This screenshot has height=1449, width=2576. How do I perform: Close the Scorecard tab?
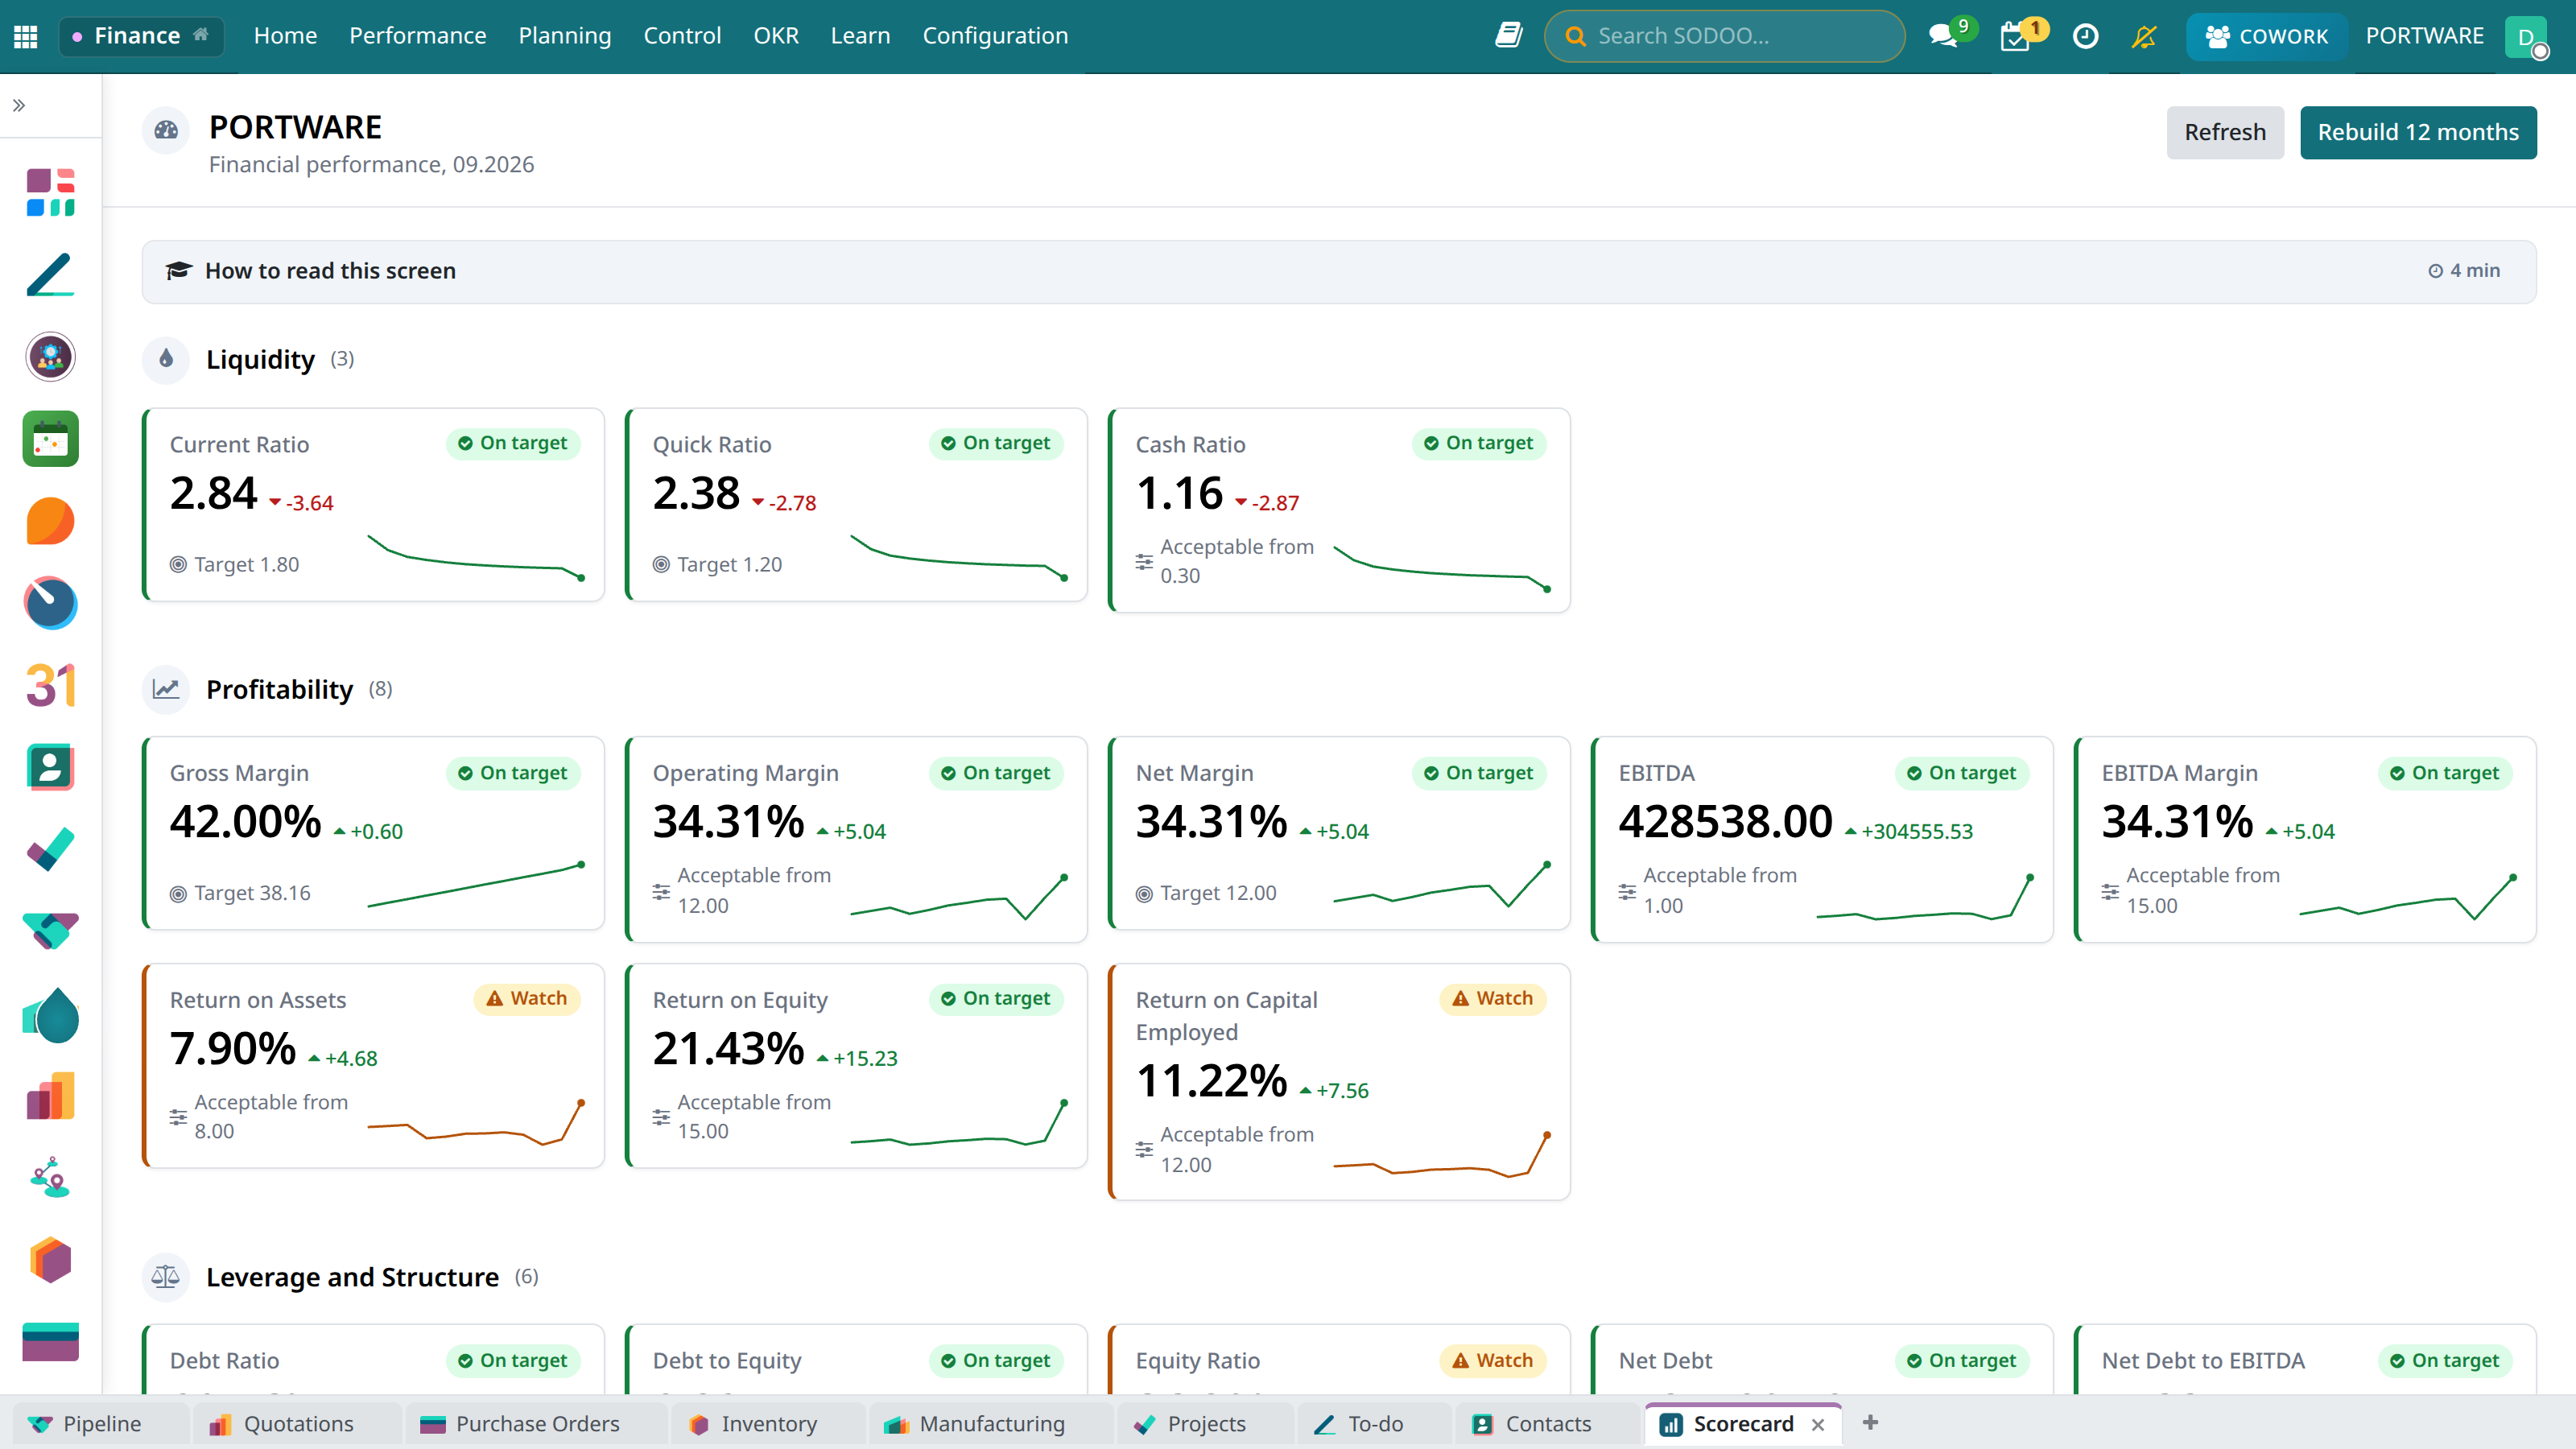coord(1818,1424)
